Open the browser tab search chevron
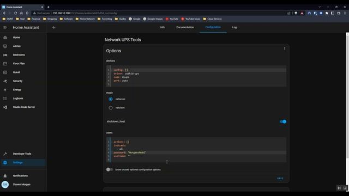349x196 pixels. coord(320,7)
